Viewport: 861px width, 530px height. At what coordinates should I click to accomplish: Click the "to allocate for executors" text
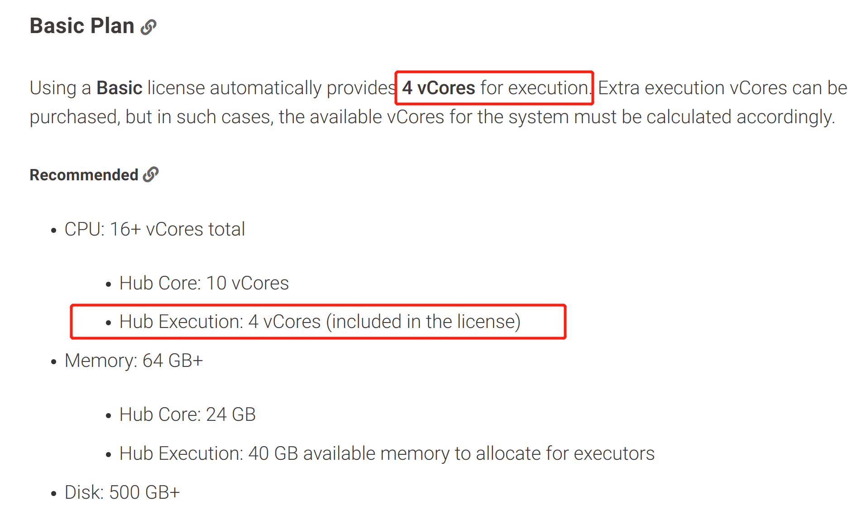(555, 453)
